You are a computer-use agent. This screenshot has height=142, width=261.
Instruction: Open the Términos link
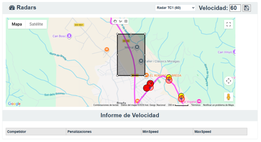point(196,105)
